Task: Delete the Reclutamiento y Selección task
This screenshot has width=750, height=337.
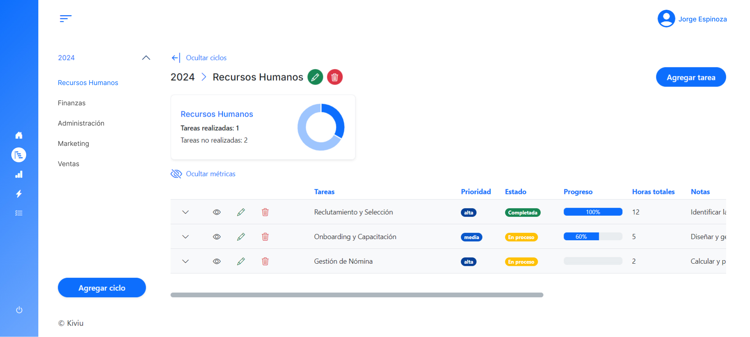Action: click(x=265, y=212)
